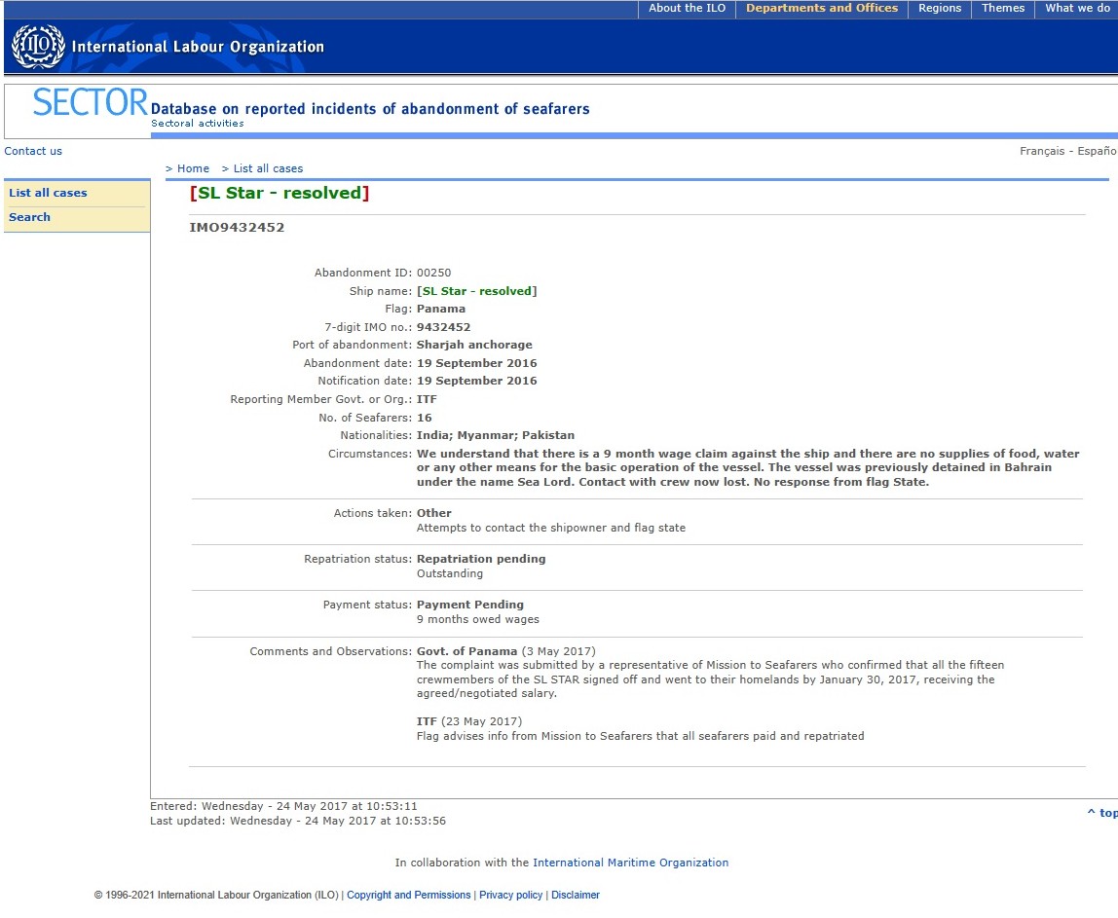Open Search in the left sidebar
This screenshot has height=918, width=1118.
point(29,217)
